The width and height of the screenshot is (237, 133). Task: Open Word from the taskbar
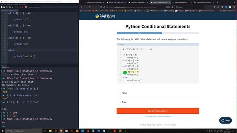[99, 131]
